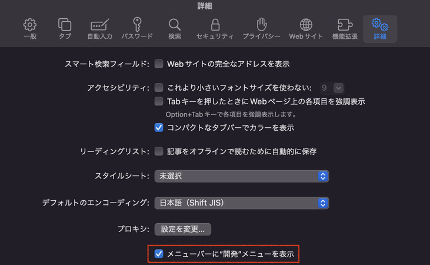The width and height of the screenshot is (430, 265).
Task: Open the 機能拡張 extensions icon
Action: 345,29
